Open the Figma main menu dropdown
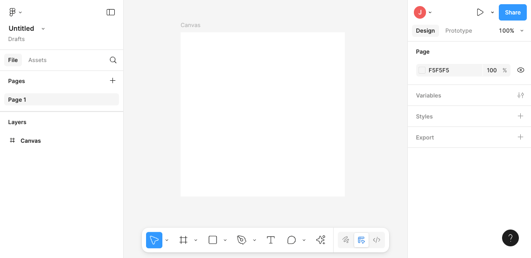 point(15,13)
